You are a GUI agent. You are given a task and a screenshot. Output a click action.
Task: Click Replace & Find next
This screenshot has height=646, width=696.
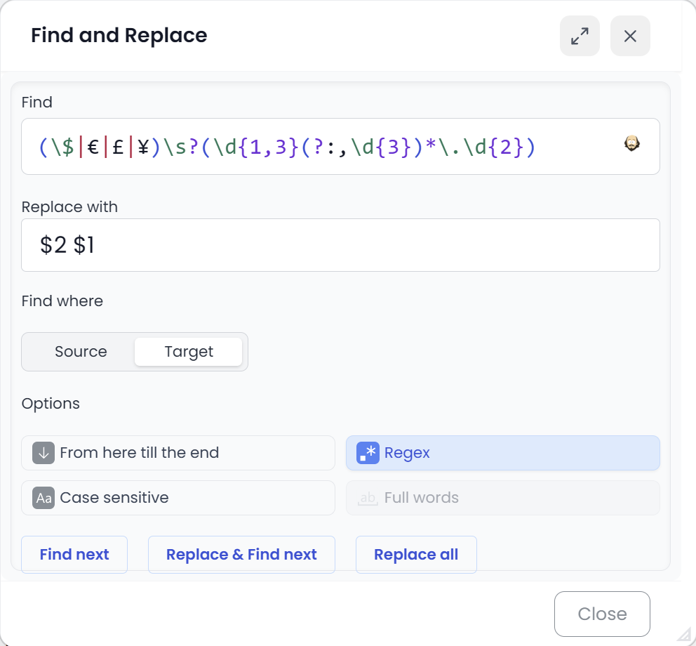[241, 554]
